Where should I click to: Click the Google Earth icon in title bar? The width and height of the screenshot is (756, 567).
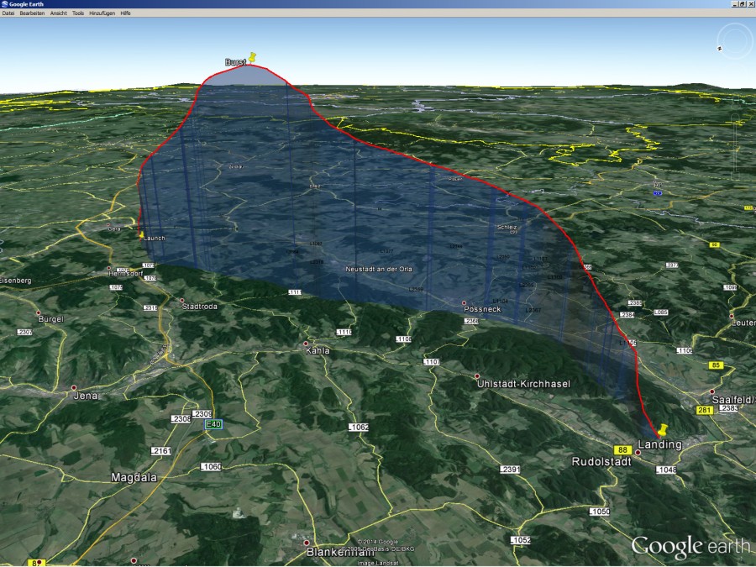click(x=5, y=3)
